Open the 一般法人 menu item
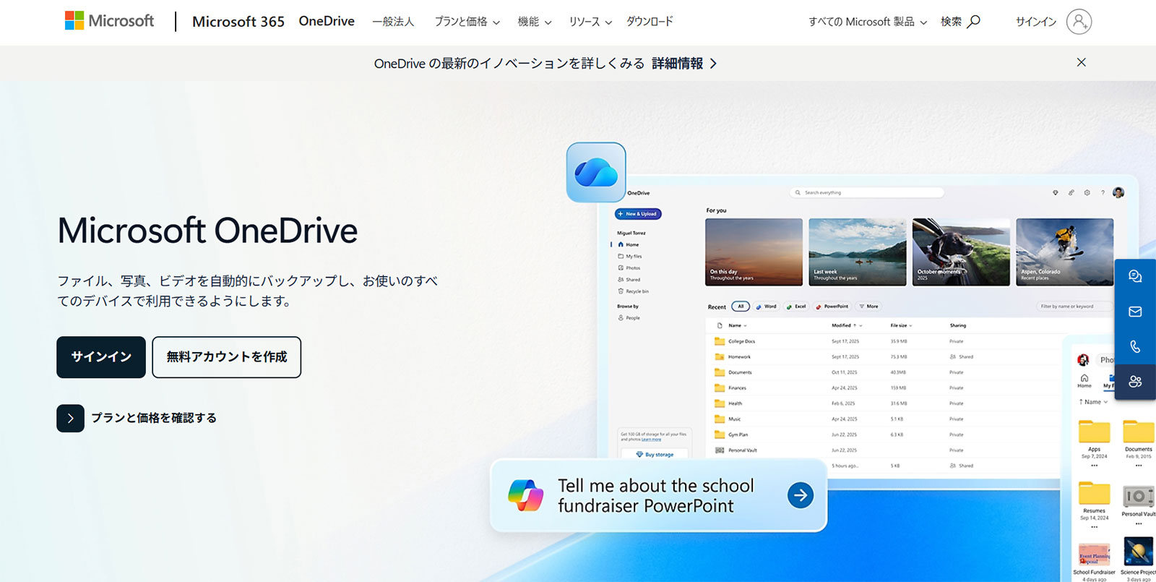 click(393, 22)
